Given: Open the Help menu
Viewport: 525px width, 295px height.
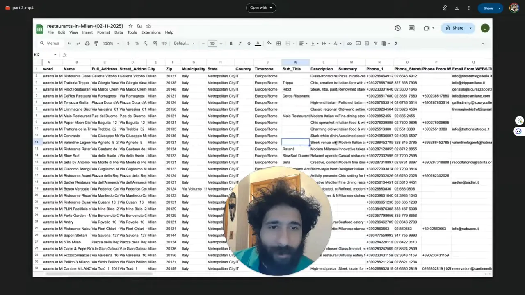Looking at the screenshot, I should tap(169, 32).
